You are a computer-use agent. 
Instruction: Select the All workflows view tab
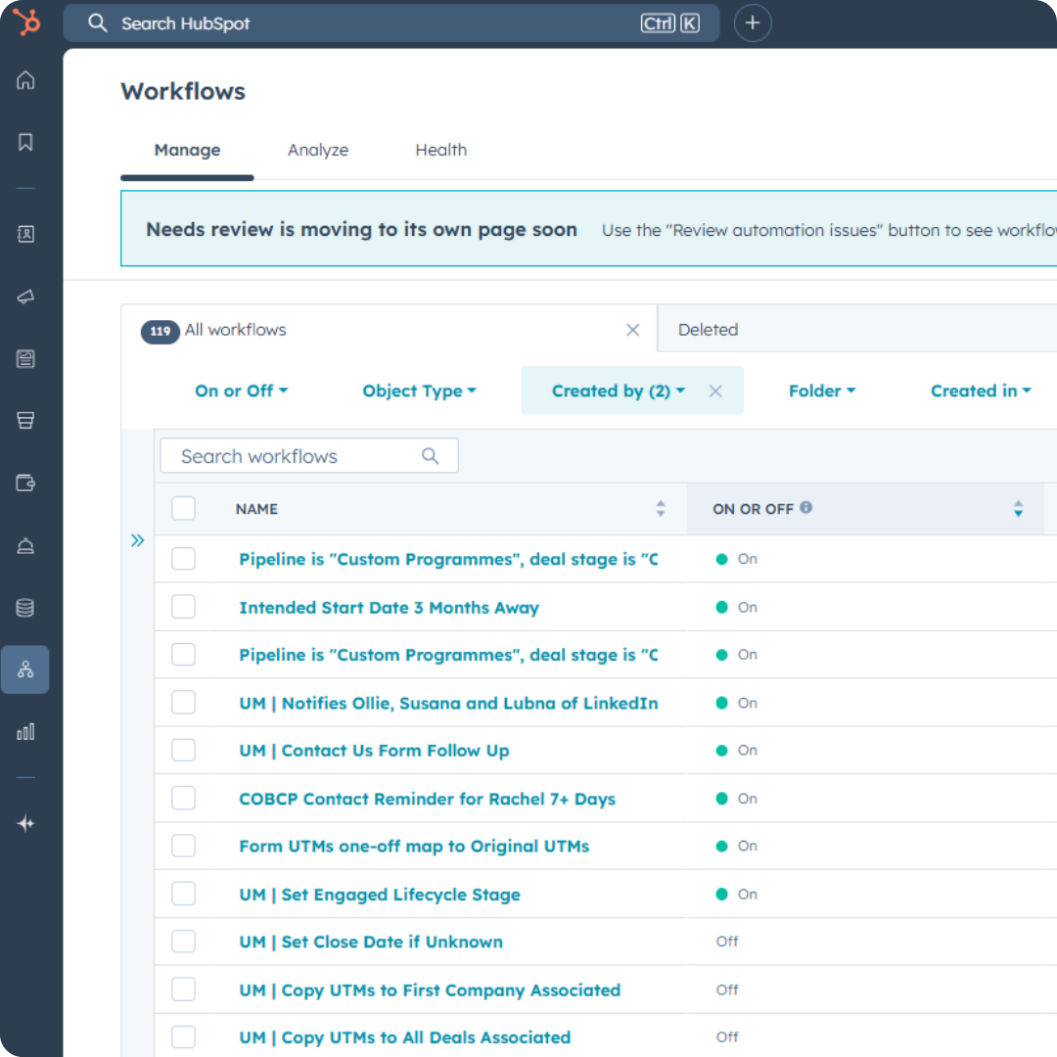point(389,330)
